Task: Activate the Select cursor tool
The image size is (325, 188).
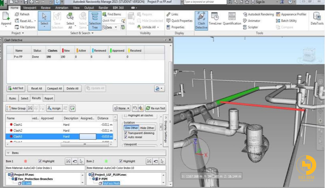Action: click(44, 20)
